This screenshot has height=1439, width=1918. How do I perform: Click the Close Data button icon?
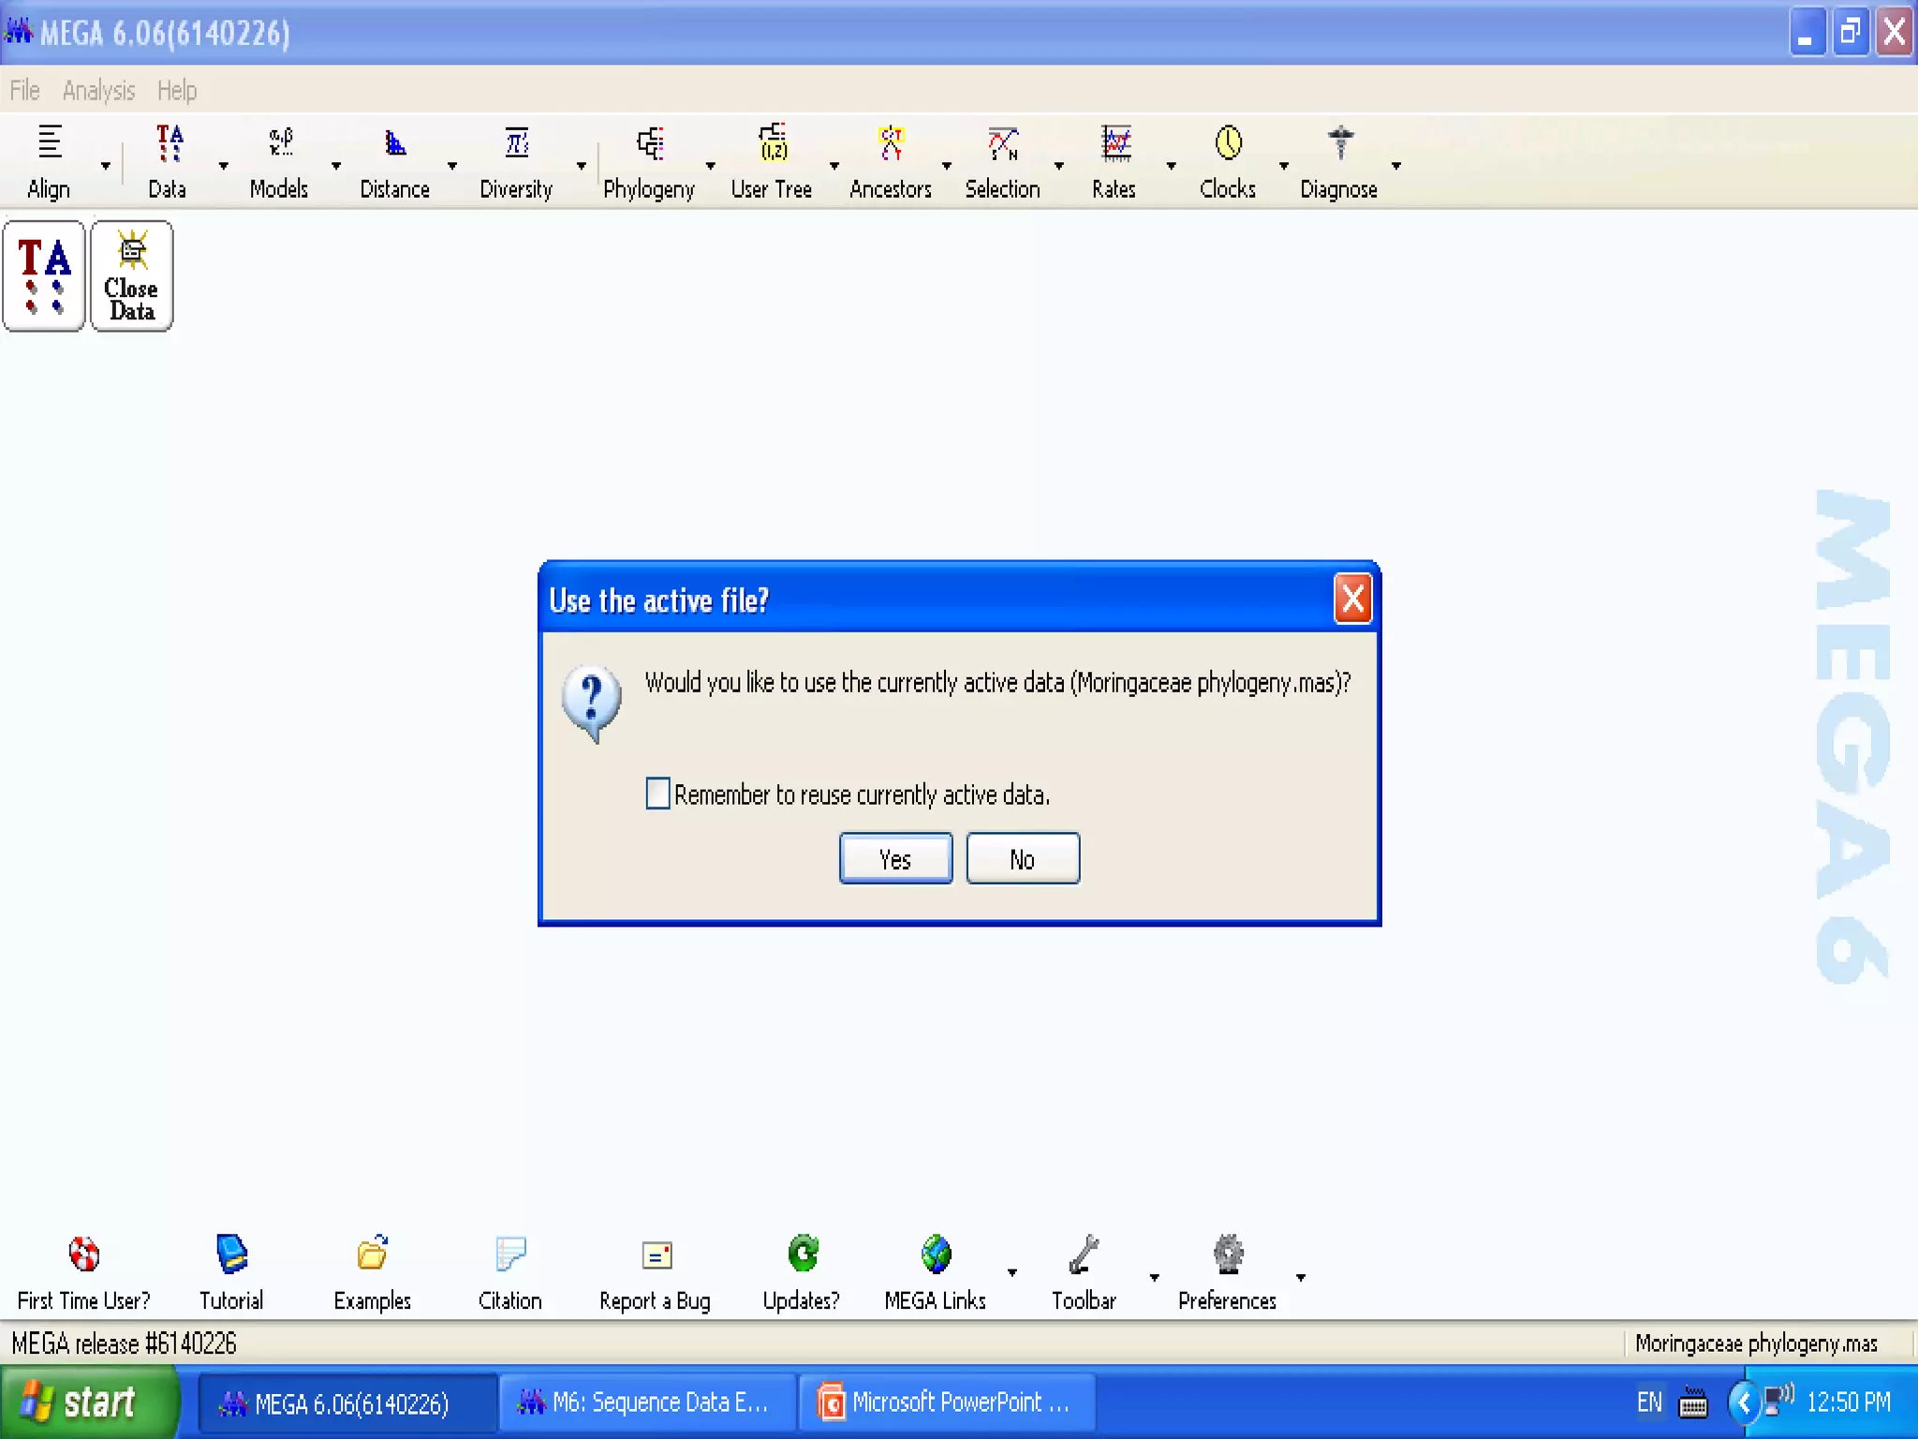[132, 276]
